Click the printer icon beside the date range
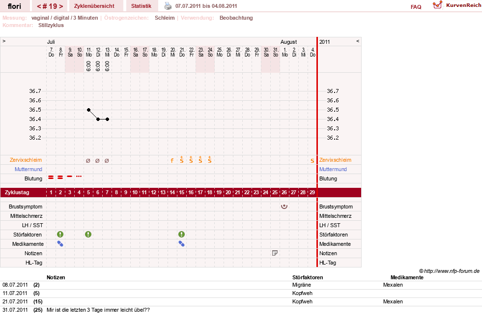The image size is (482, 326). (168, 6)
